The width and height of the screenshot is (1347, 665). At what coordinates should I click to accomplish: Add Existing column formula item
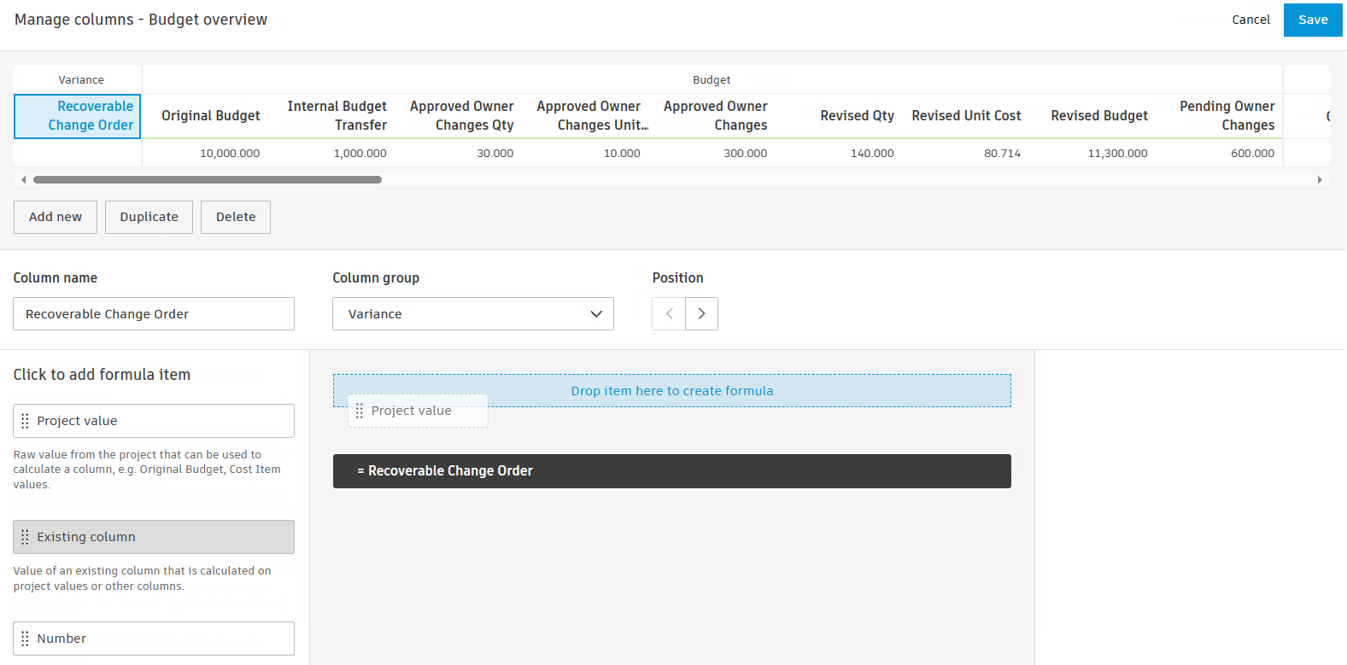154,537
